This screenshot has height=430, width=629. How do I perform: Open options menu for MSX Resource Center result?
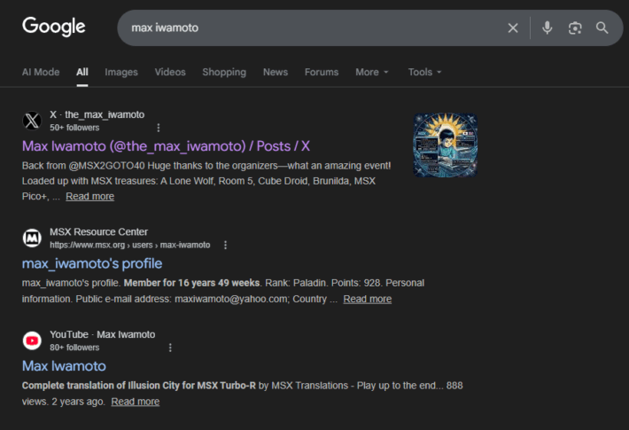pos(225,245)
